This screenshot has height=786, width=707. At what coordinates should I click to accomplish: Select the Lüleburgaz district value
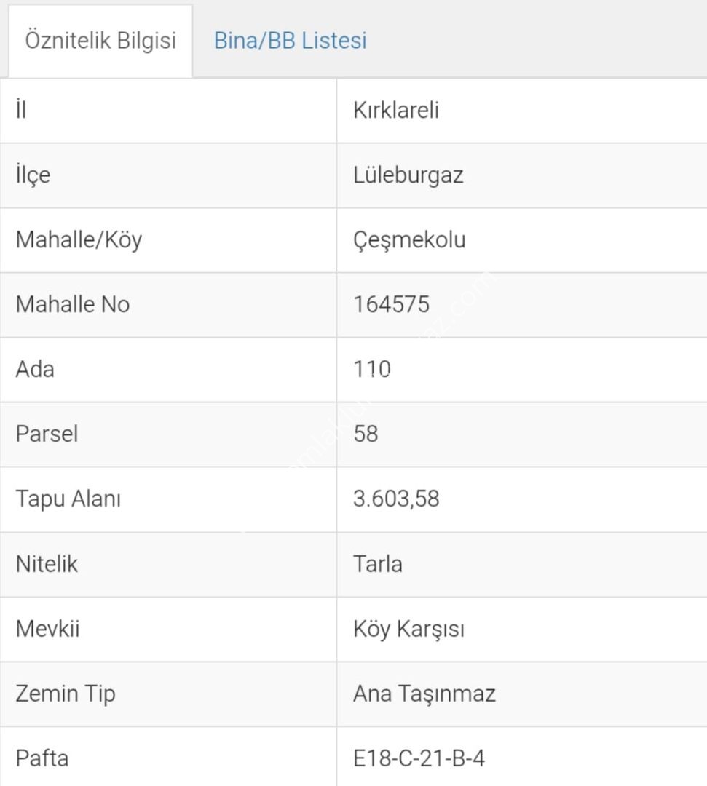[x=408, y=175]
